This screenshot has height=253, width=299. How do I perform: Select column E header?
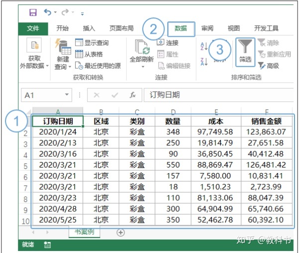pos(216,111)
